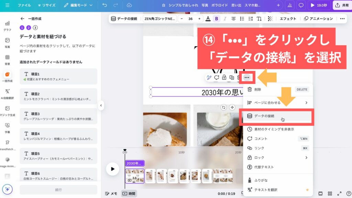The width and height of the screenshot is (352, 198).
Task: Select ふりがな menu item
Action: click(278, 180)
